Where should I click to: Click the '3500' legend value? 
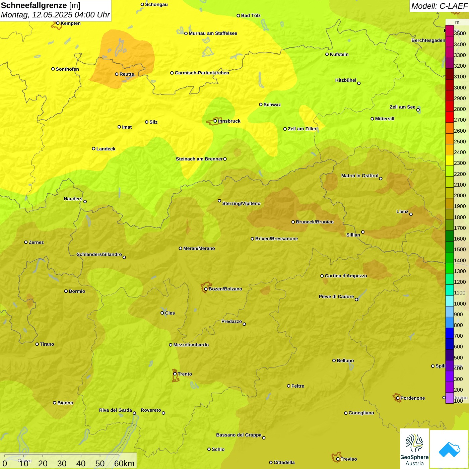tap(460, 33)
